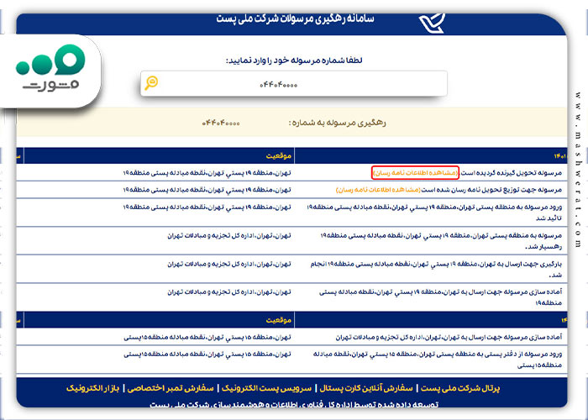Image resolution: width=588 pixels, height=420 pixels.
Task: Click the رهگیری مرسوله به شماره label
Action: (x=337, y=123)
